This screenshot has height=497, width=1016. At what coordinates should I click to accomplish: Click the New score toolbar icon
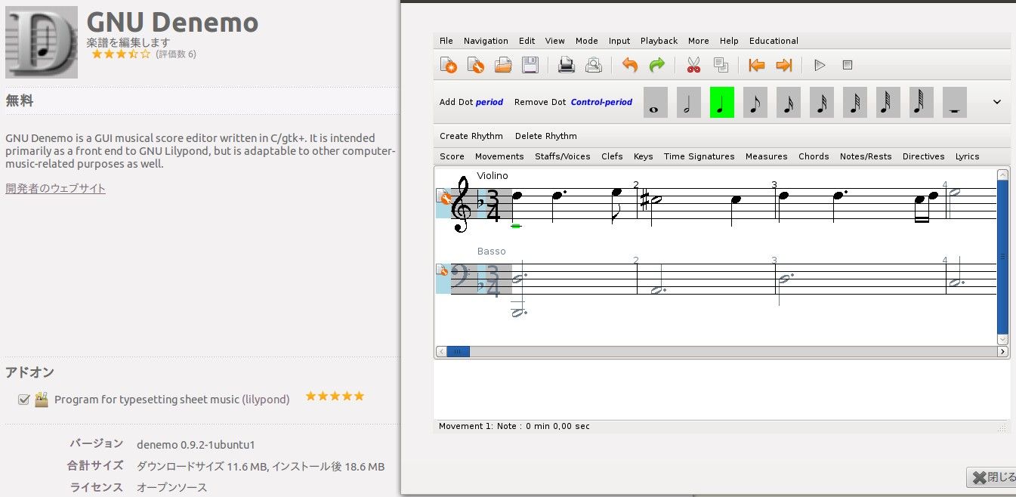(x=449, y=65)
